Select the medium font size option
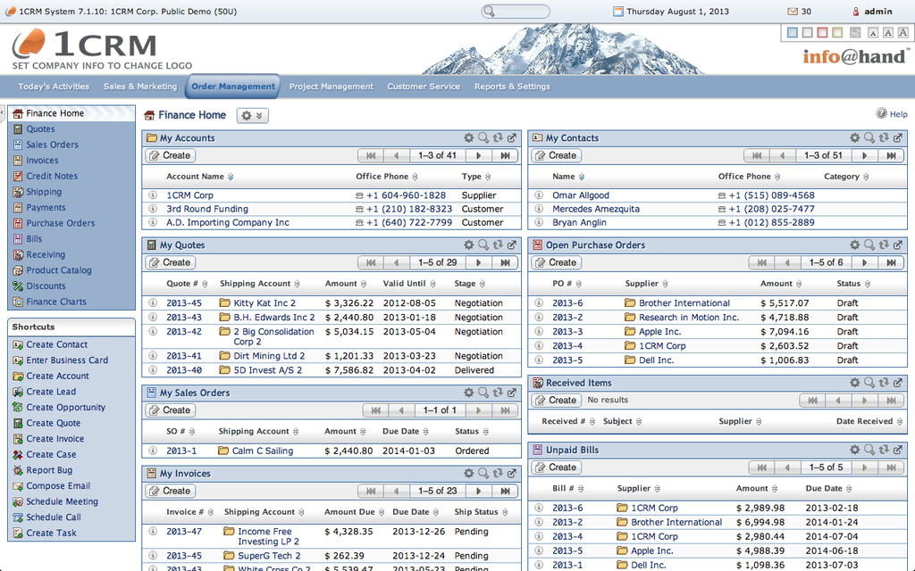 [x=888, y=33]
